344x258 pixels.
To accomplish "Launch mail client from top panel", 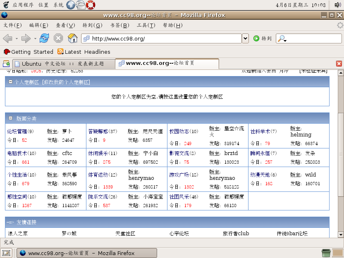I will pos(81,5).
